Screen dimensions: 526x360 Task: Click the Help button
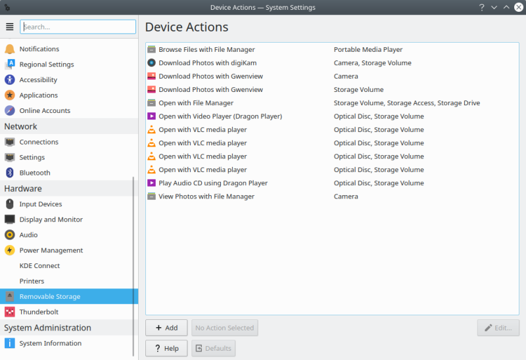166,348
